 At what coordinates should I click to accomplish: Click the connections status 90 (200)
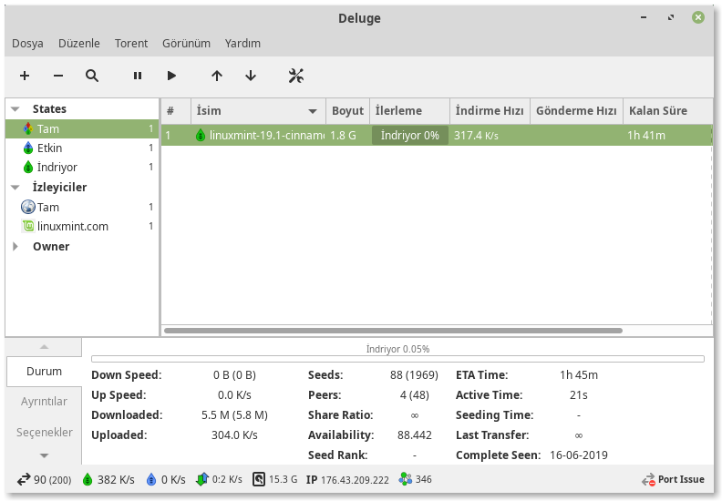pos(44,480)
